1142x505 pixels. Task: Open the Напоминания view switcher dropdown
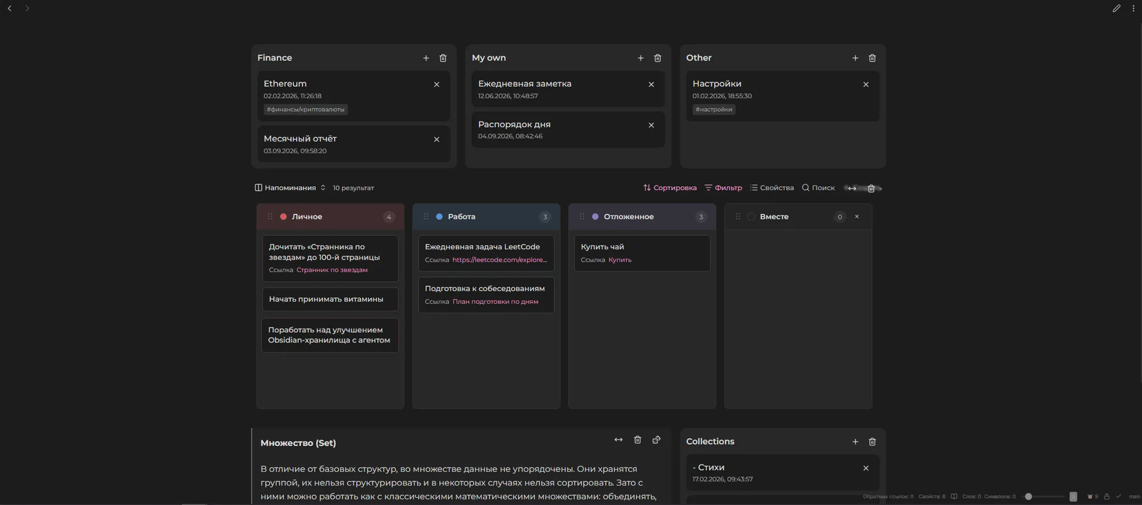click(290, 188)
